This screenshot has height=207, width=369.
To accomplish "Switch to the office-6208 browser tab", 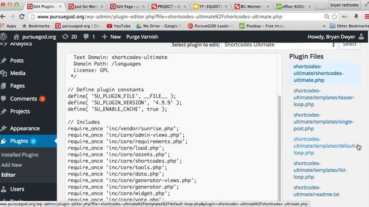I will 293,6.
